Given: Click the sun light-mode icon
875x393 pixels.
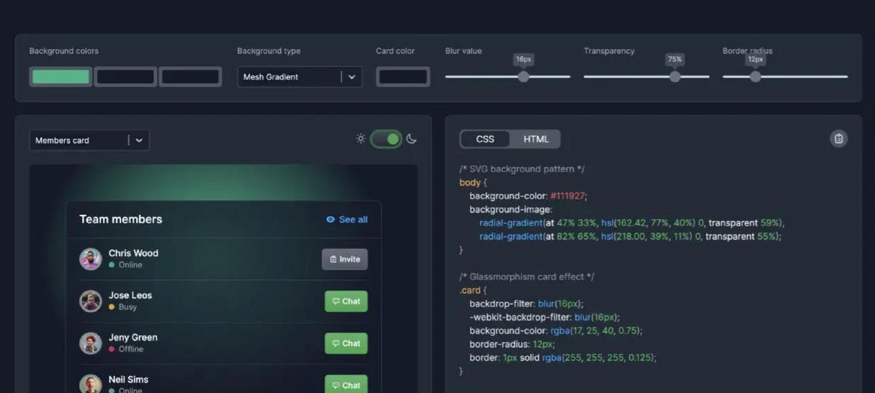Looking at the screenshot, I should click(x=361, y=139).
